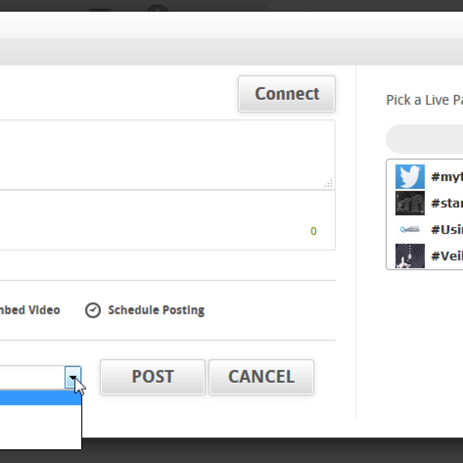Viewport: 463px width, 463px height.
Task: Click the combo box field left of arrow
Action: pos(32,378)
